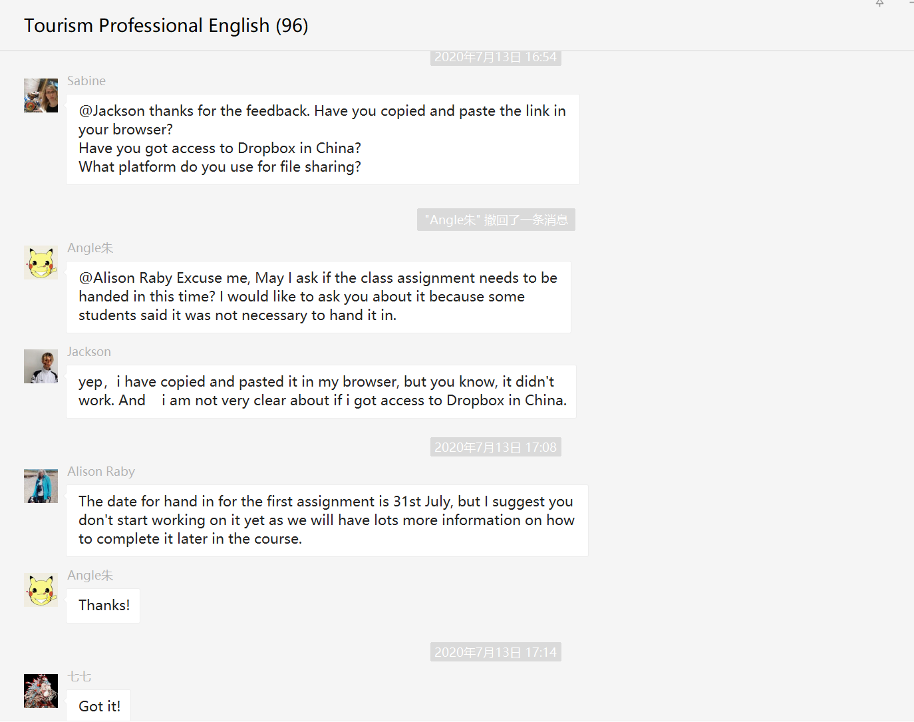Viewport: 914px width, 722px height.
Task: Open Jackson's avatar
Action: (x=41, y=367)
